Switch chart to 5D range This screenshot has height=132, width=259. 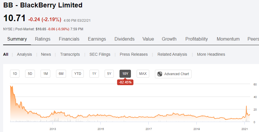pos(30,74)
